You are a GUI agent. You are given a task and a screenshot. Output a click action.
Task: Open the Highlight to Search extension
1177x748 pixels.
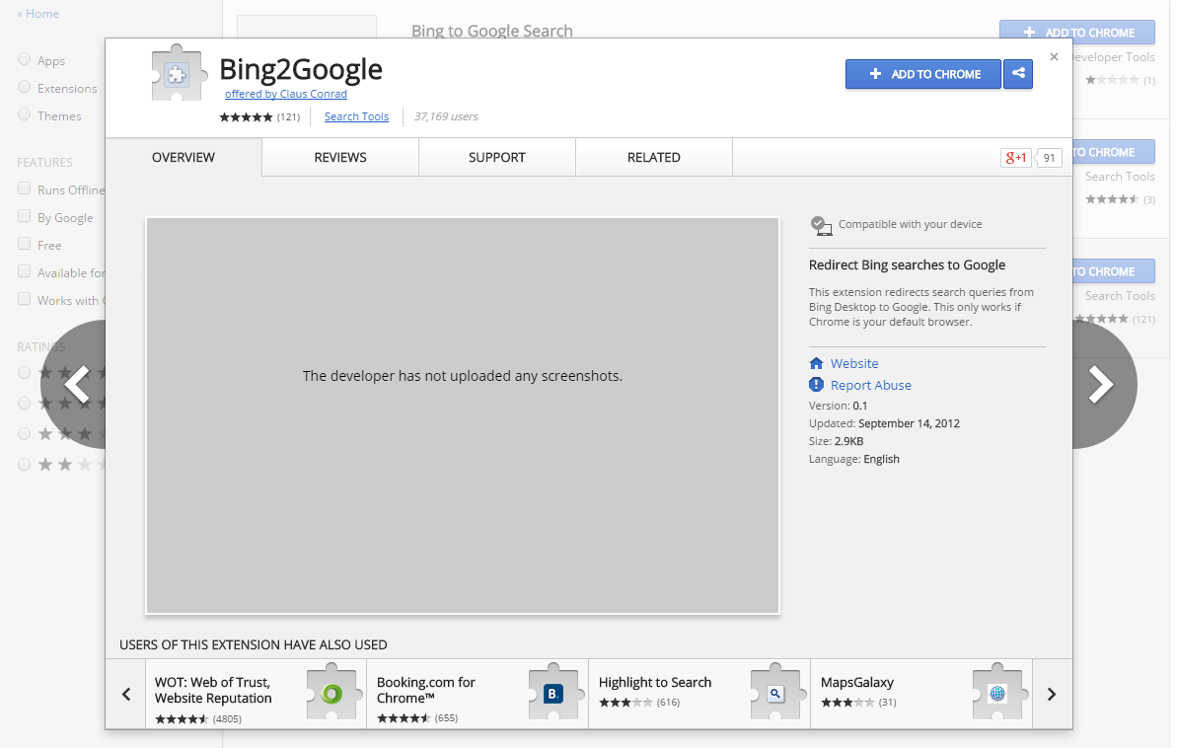point(699,694)
